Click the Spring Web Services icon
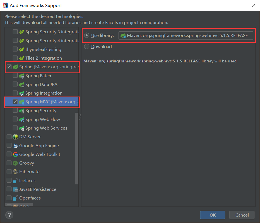 (x=21, y=128)
